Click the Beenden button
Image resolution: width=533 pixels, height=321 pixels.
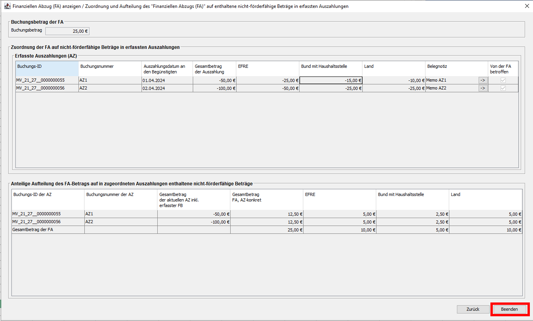point(509,309)
